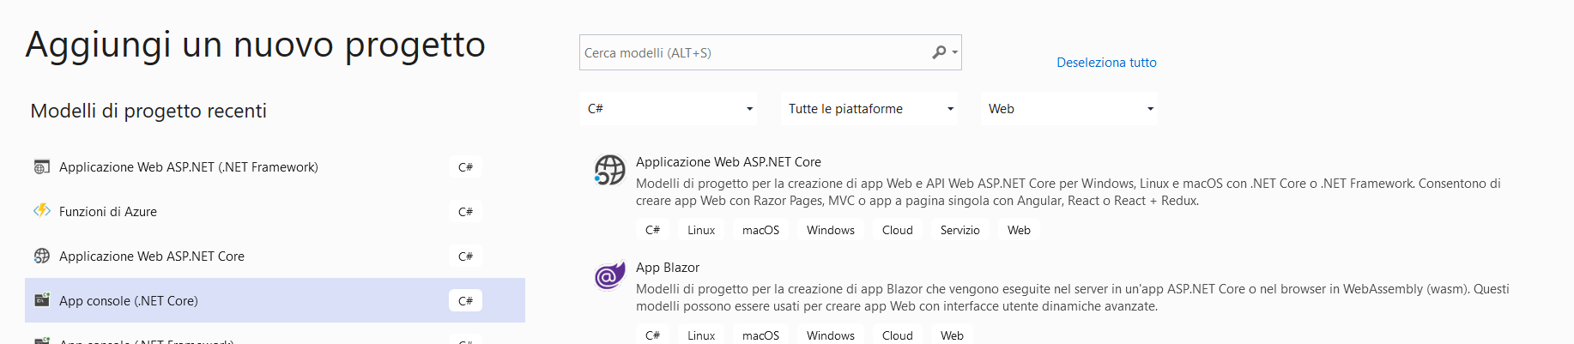
Task: Click the App console (.NET Core) icon
Action: pyautogui.click(x=41, y=300)
